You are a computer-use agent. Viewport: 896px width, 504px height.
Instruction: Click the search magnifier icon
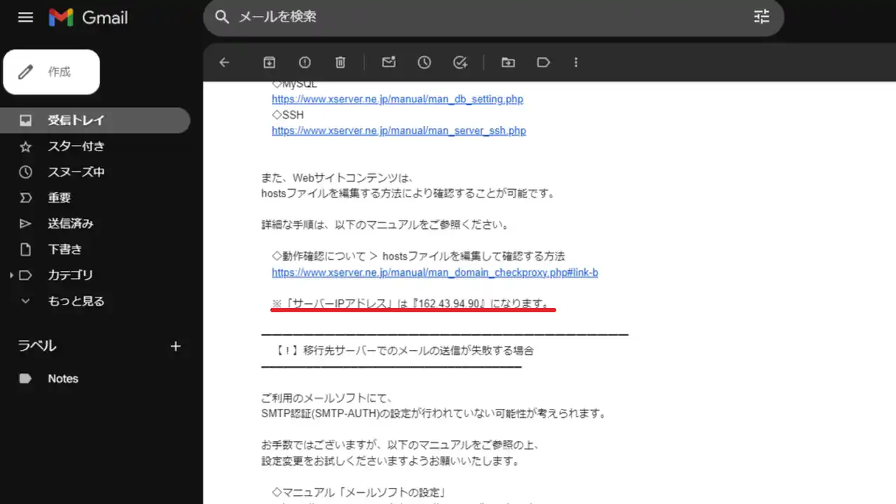pos(222,17)
